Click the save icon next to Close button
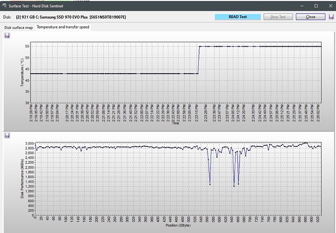 tap(331, 17)
